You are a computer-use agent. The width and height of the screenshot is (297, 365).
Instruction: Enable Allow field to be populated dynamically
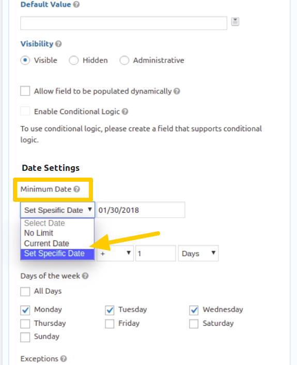pyautogui.click(x=25, y=91)
